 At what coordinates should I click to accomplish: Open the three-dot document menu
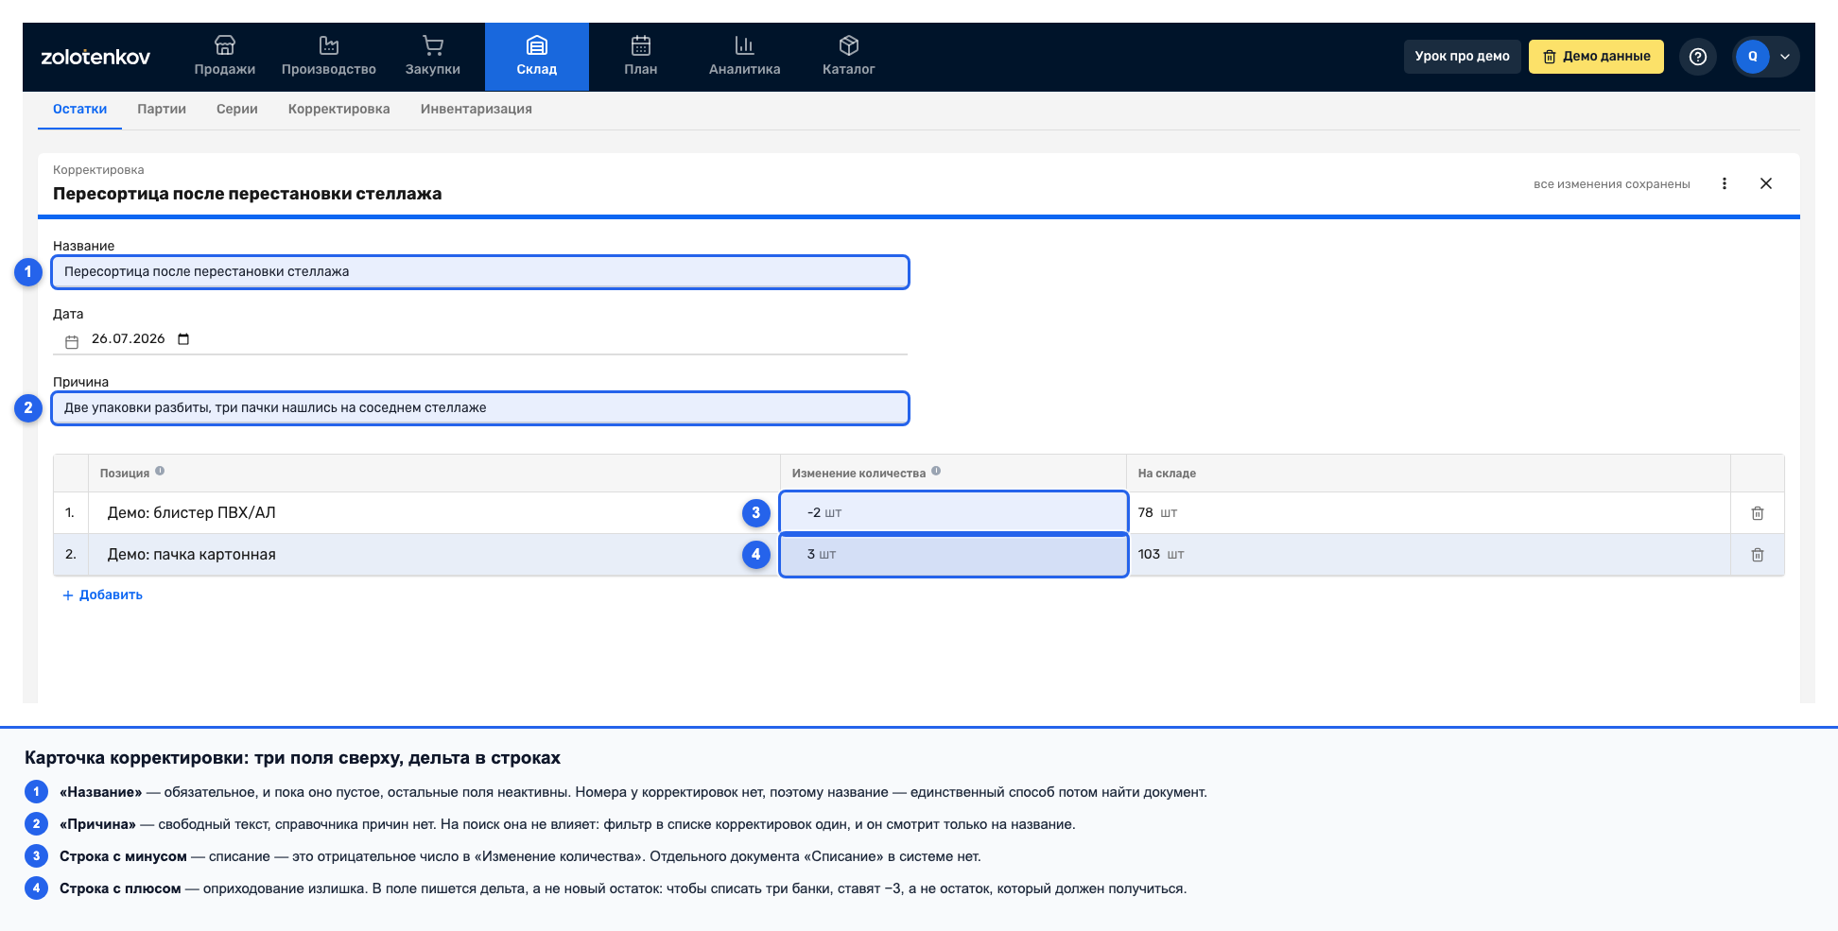(x=1725, y=183)
